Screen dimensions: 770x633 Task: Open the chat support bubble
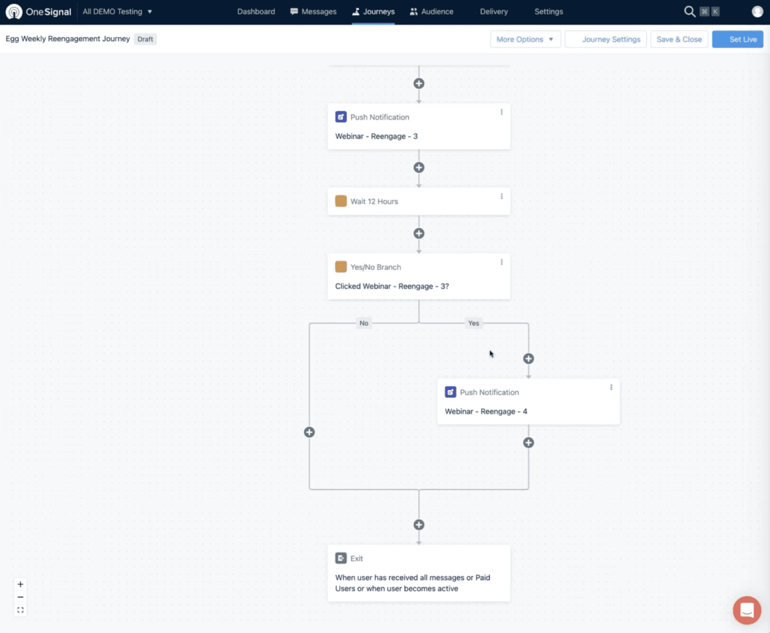[747, 610]
